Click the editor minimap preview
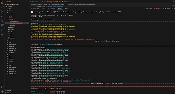The image size is (175, 94). (x=173, y=6)
